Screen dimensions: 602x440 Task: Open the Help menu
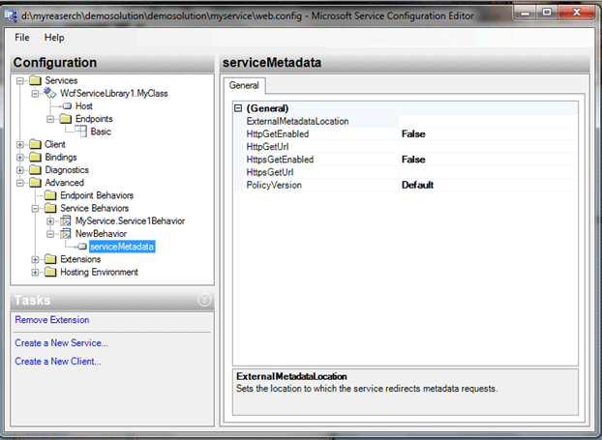pos(54,38)
